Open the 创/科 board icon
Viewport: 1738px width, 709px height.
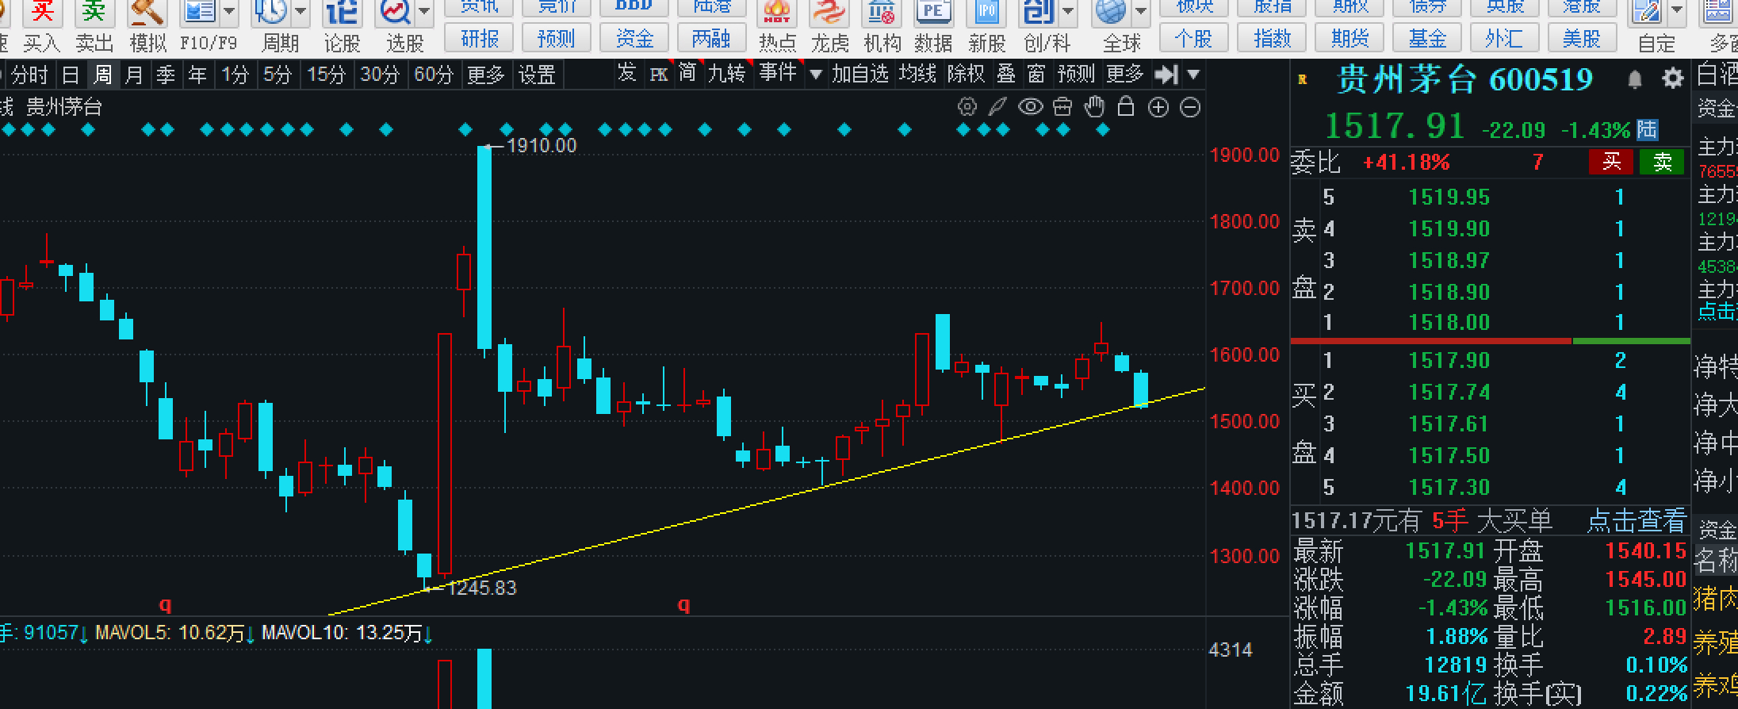pyautogui.click(x=1039, y=13)
